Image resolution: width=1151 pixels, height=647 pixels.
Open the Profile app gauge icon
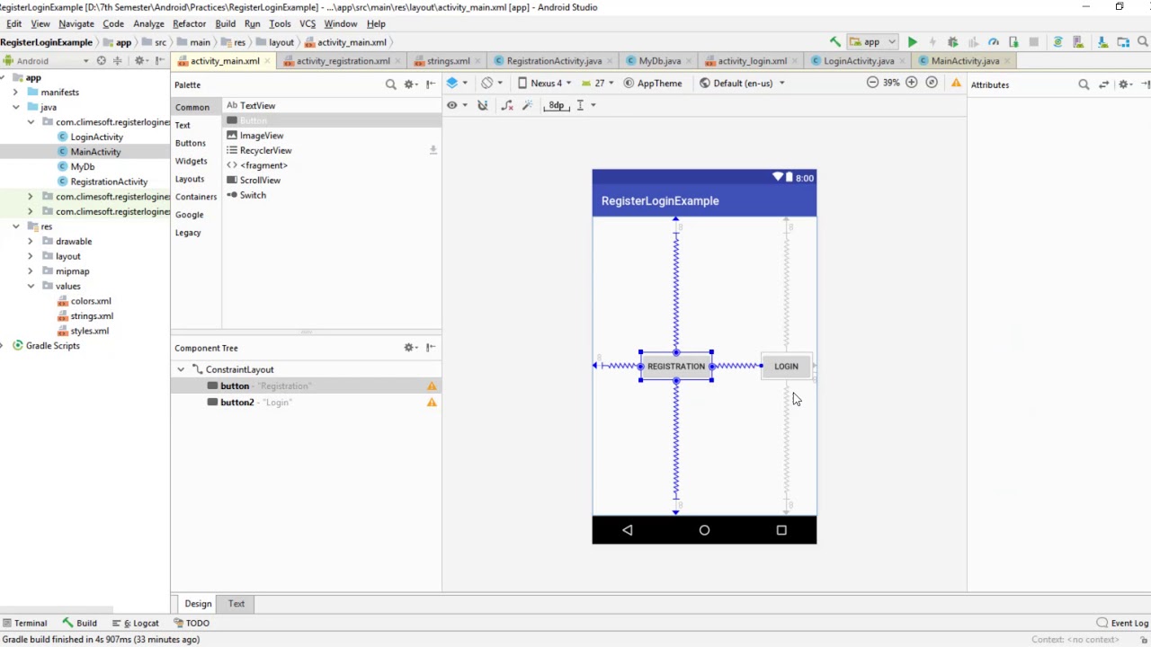(x=994, y=42)
